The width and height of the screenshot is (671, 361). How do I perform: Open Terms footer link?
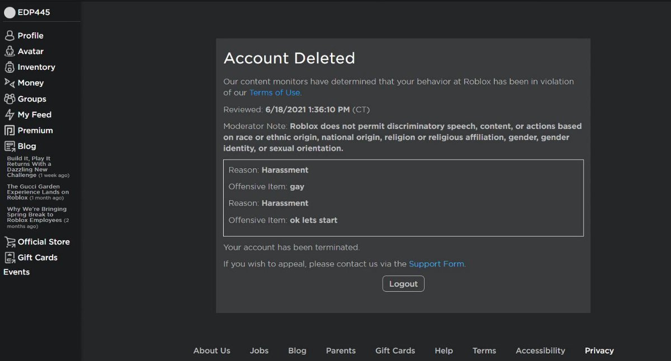(484, 351)
